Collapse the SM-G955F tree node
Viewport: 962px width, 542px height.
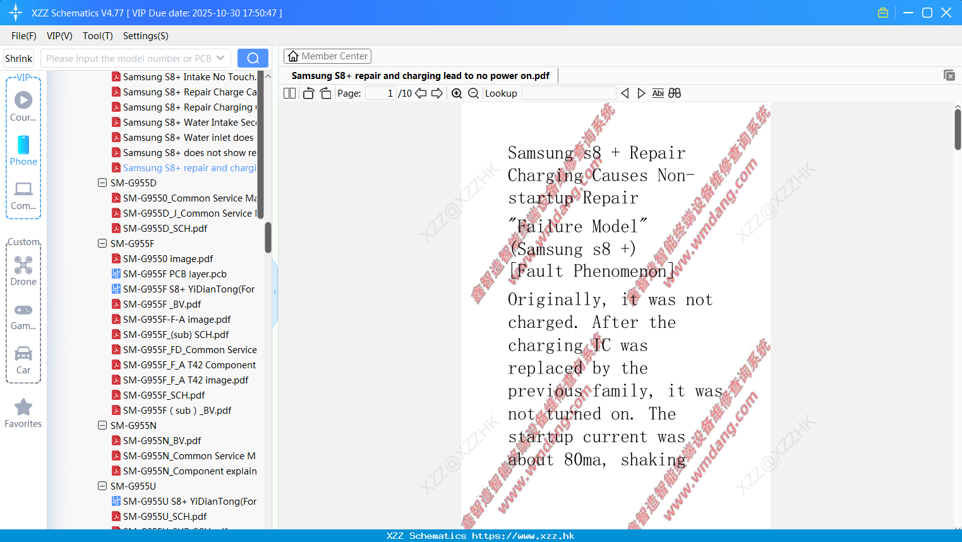pyautogui.click(x=102, y=243)
